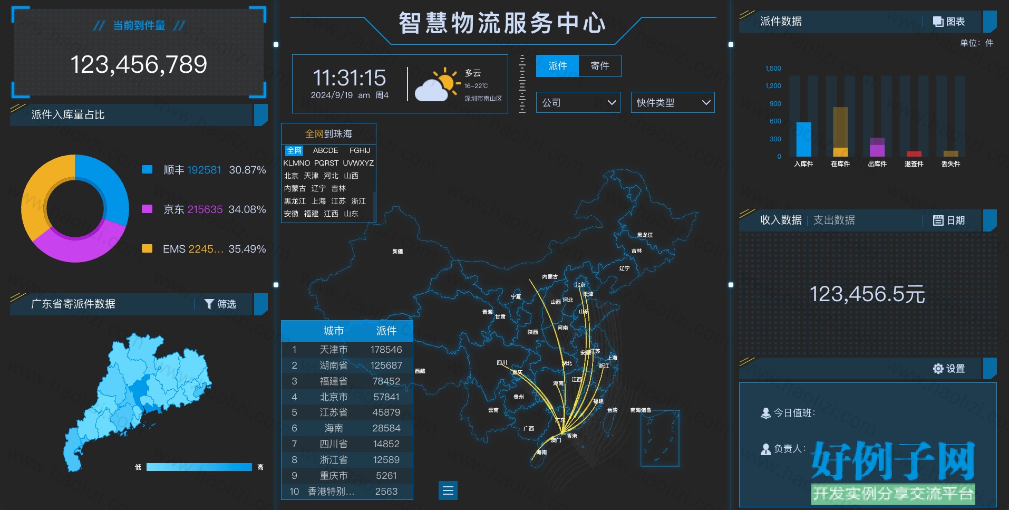
Task: Select 河北 in province list
Action: click(x=331, y=176)
